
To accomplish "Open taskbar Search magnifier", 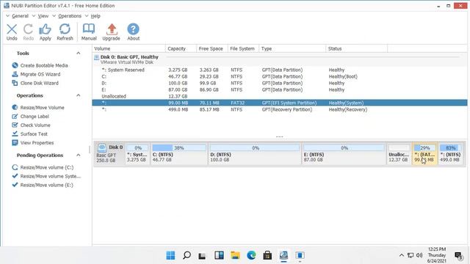I will click(187, 255).
